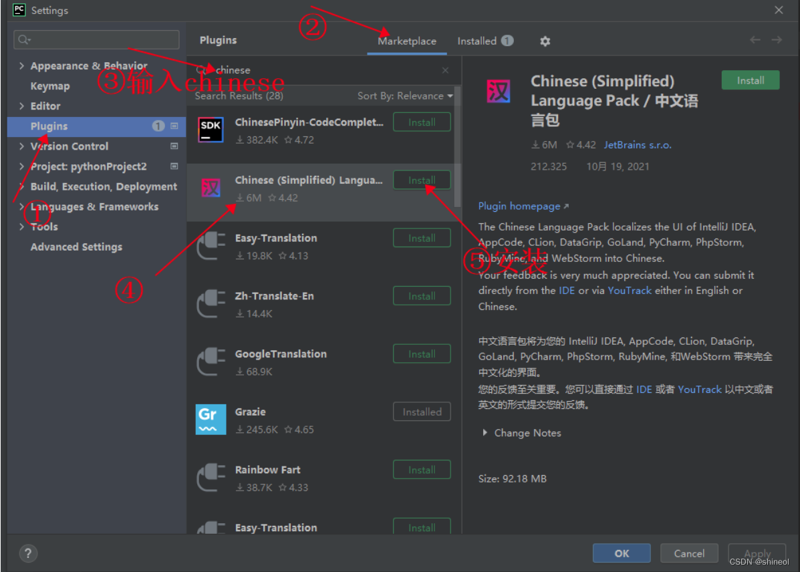This screenshot has width=800, height=572.
Task: Select the Rainbow Fart plugin title
Action: [267, 470]
